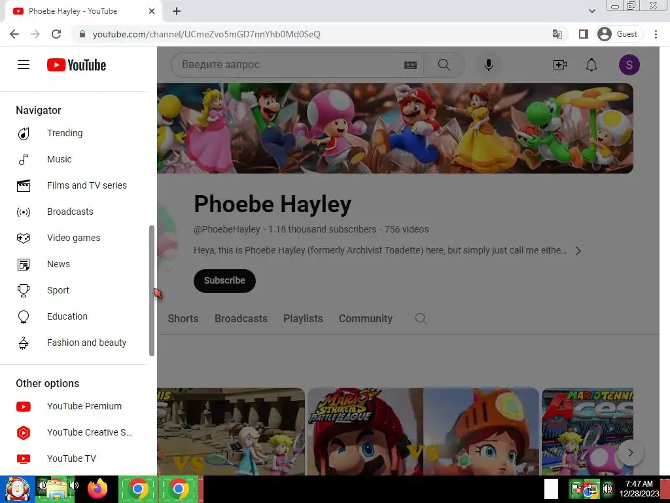This screenshot has width=670, height=503.
Task: Subscribe to Phoebe Hayley
Action: (224, 281)
